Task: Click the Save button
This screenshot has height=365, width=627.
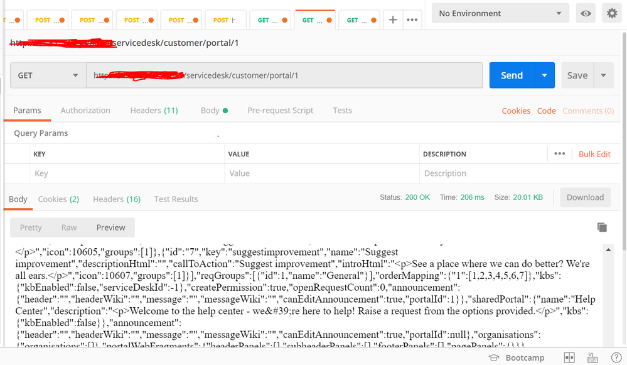Action: [577, 75]
